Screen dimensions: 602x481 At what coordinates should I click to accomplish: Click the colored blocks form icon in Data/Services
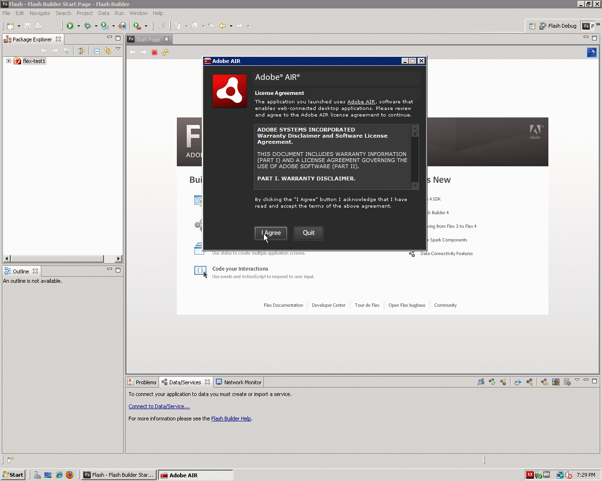coord(555,382)
